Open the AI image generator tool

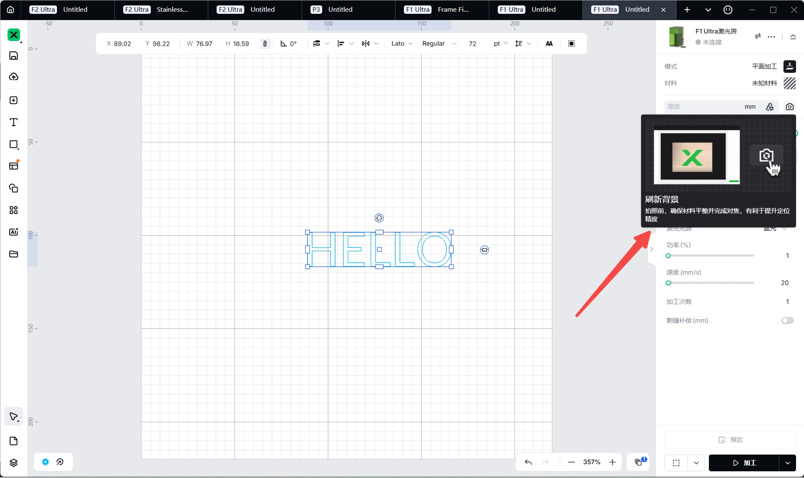tap(13, 232)
